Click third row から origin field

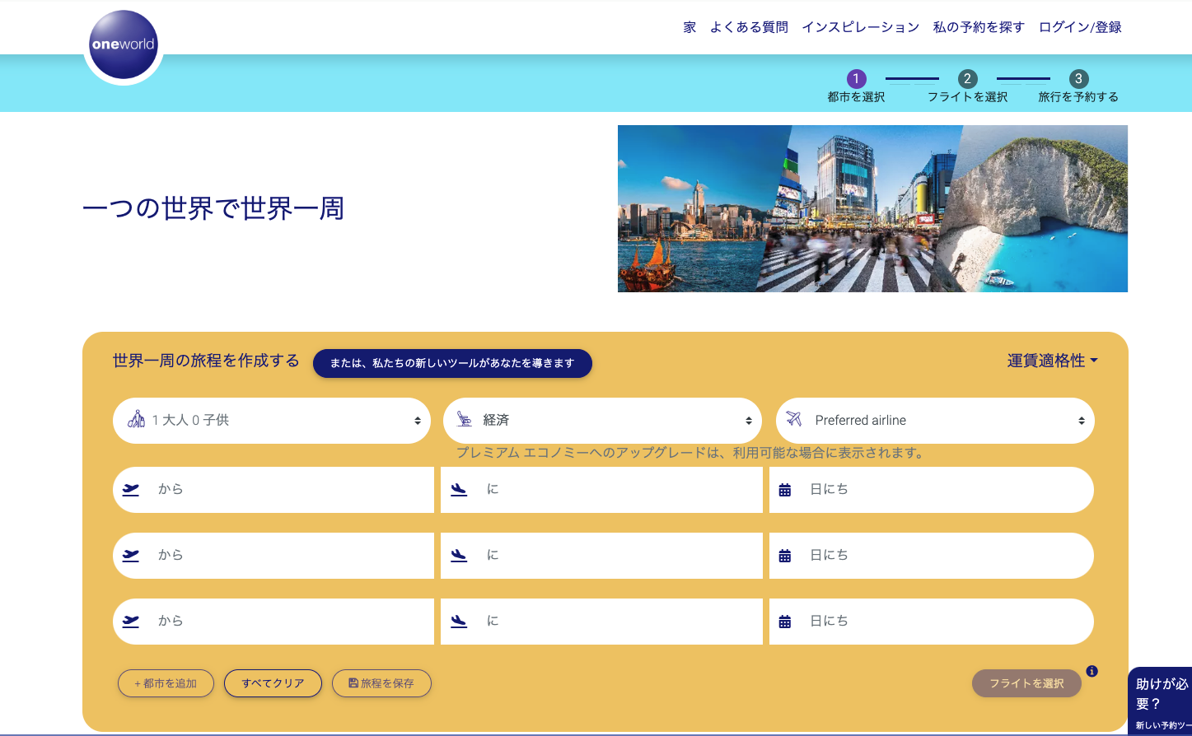(x=273, y=622)
